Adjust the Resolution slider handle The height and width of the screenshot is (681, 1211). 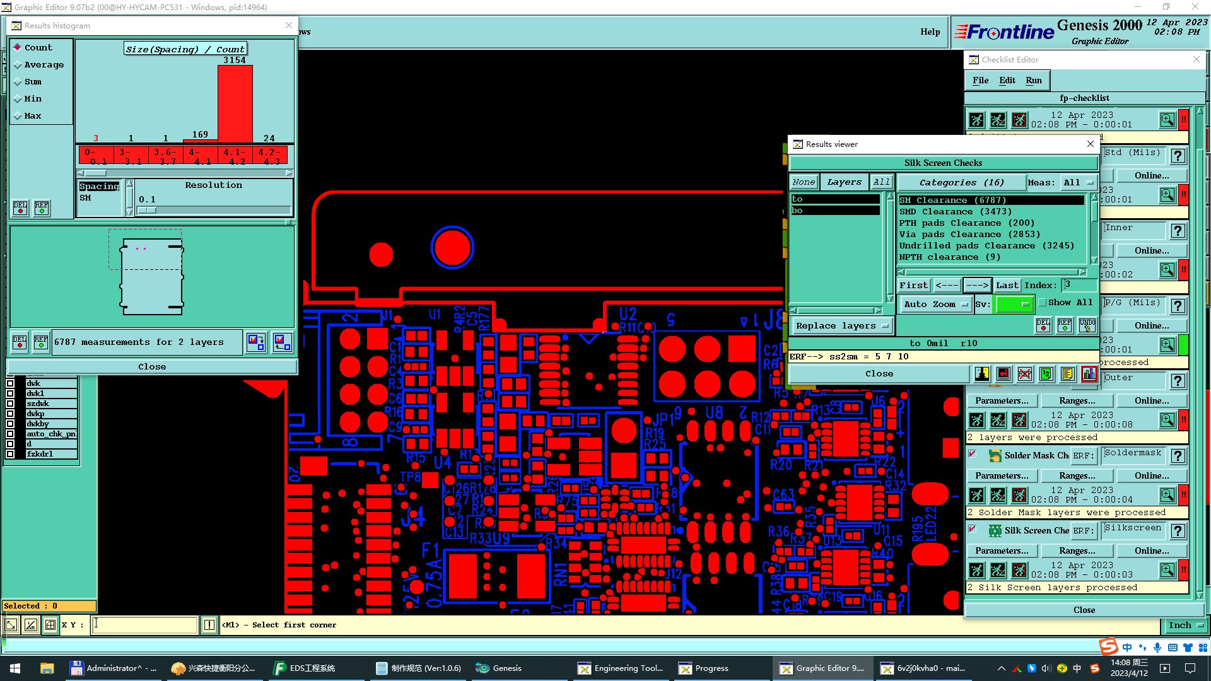tap(146, 211)
